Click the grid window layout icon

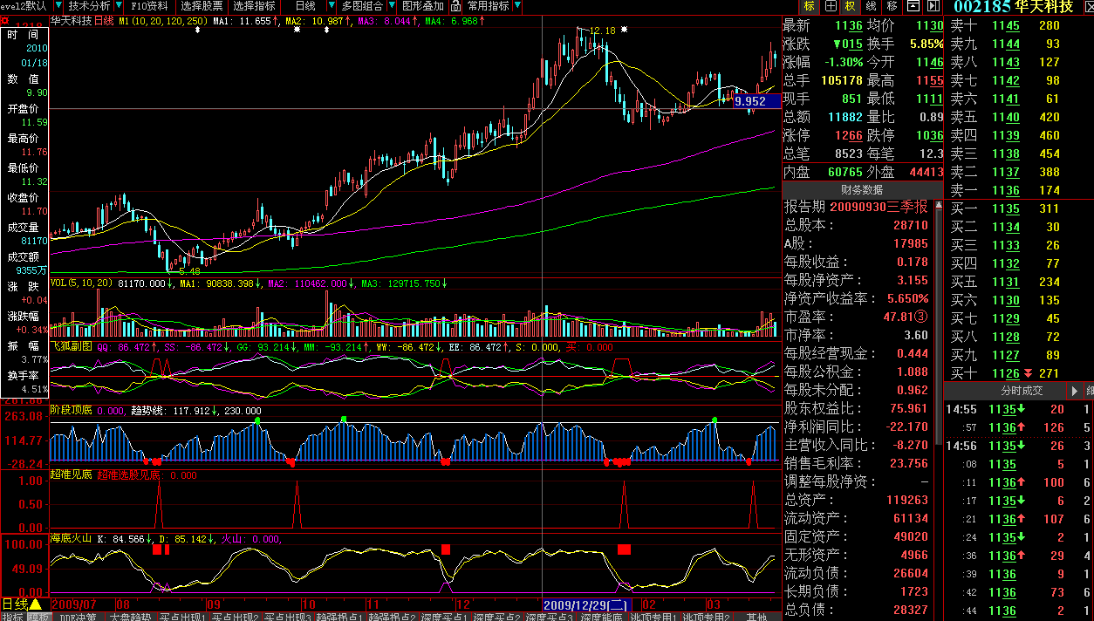coord(830,6)
